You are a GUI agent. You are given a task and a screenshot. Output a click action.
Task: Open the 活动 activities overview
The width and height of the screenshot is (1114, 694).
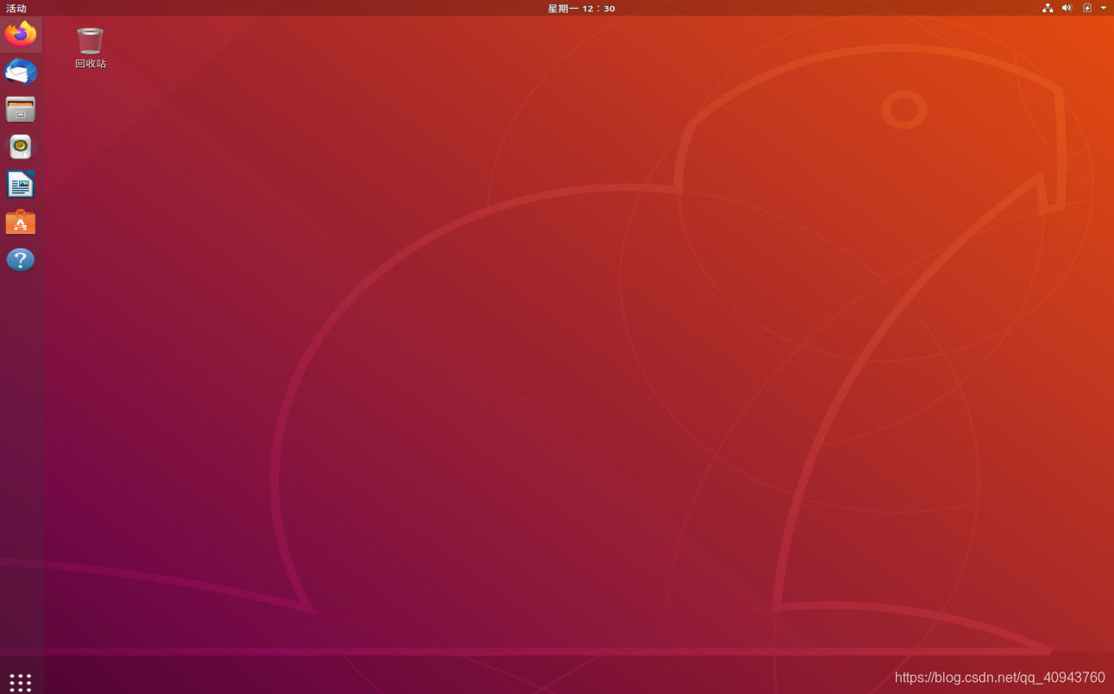16,9
